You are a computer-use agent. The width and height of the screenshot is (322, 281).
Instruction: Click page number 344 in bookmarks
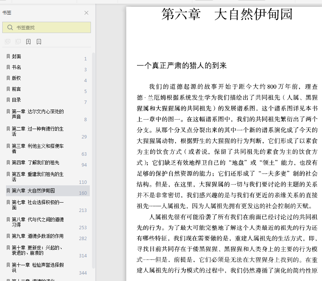coord(83,273)
